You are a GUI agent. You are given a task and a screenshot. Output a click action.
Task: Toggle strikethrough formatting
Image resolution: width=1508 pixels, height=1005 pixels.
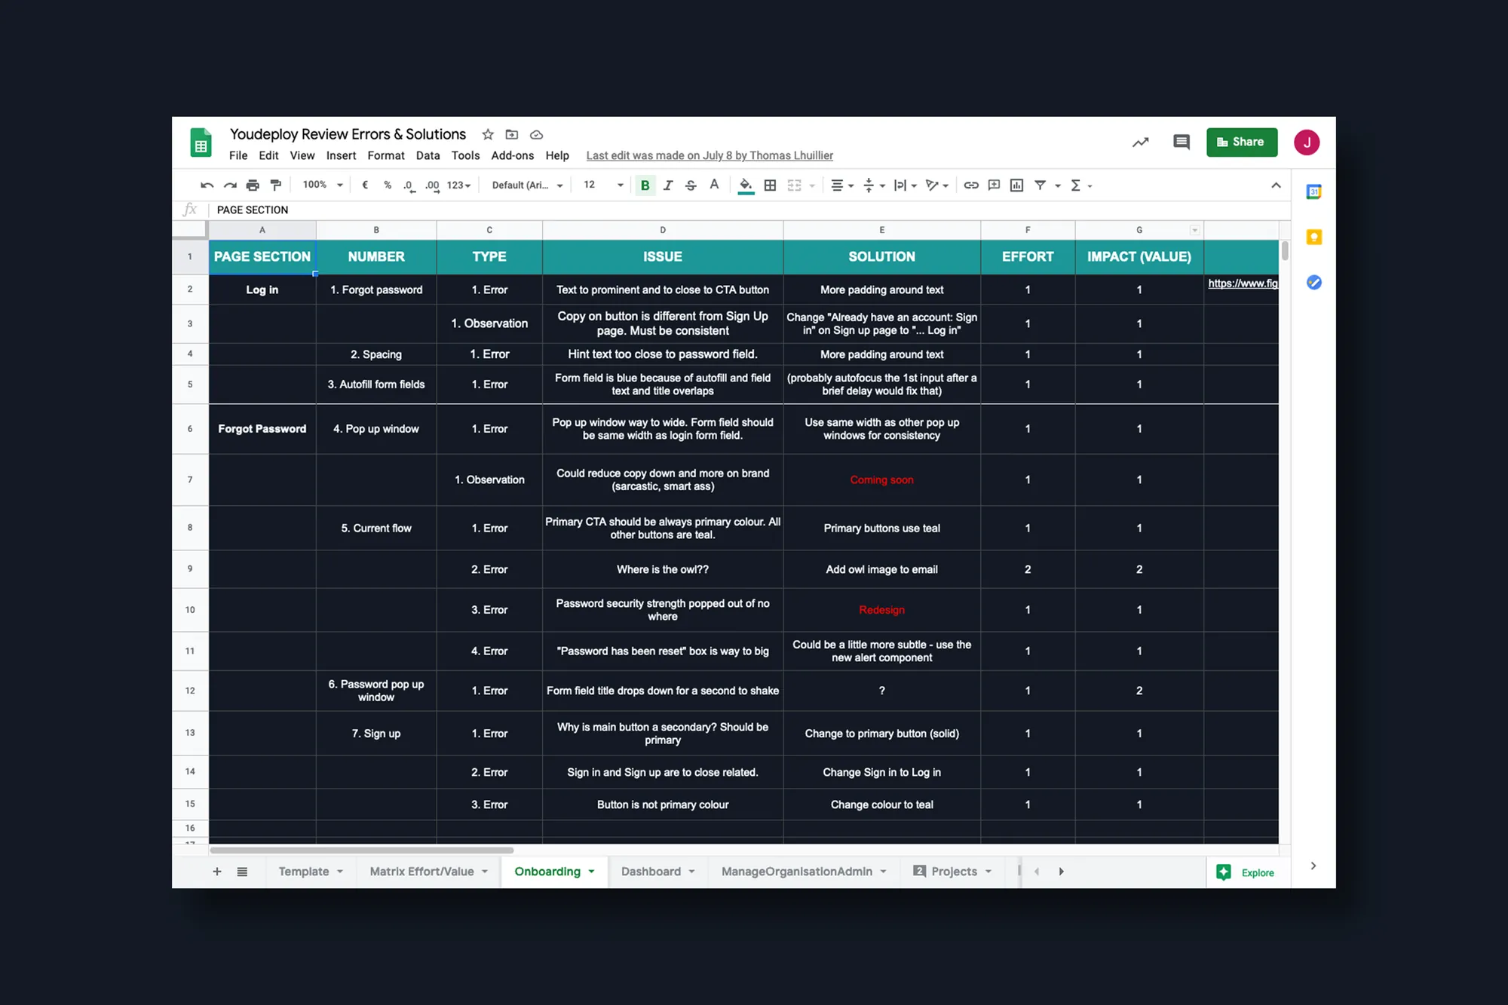pos(691,185)
